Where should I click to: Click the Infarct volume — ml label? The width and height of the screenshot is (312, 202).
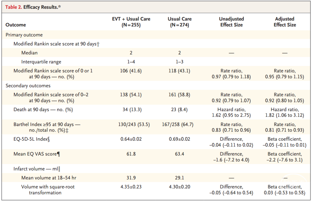point(37,169)
